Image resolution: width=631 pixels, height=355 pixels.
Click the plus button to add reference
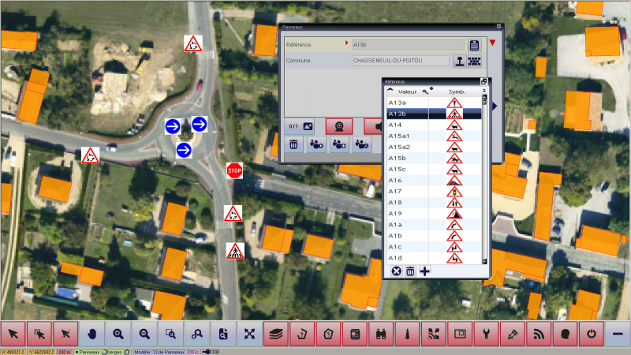tap(425, 271)
